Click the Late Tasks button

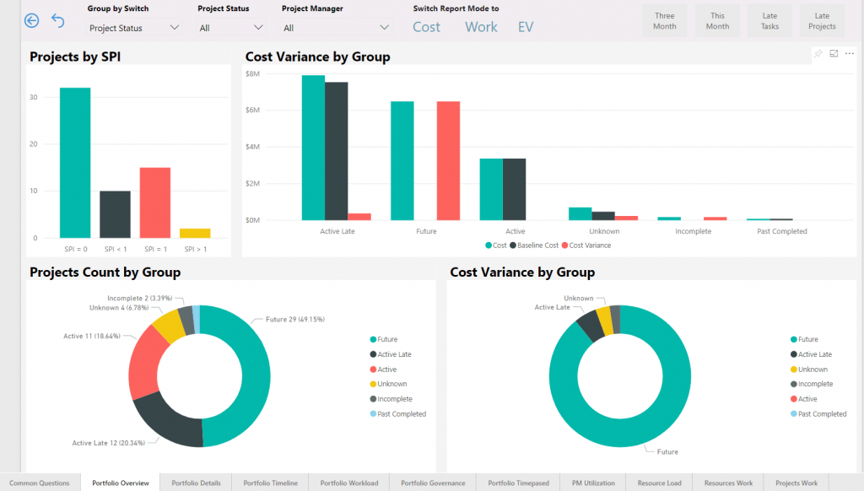[x=769, y=20]
